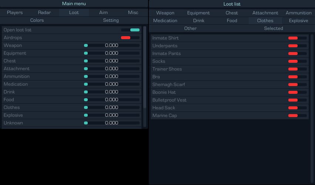Image resolution: width=315 pixels, height=185 pixels.
Task: Enable the Airdrops toggle
Action: pyautogui.click(x=130, y=38)
